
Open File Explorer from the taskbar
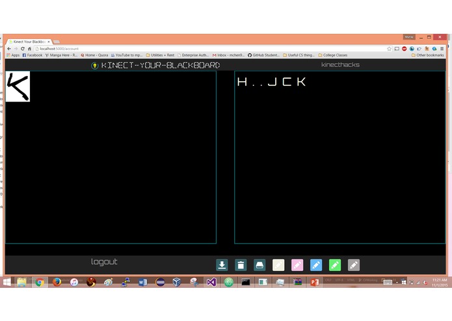point(22,282)
